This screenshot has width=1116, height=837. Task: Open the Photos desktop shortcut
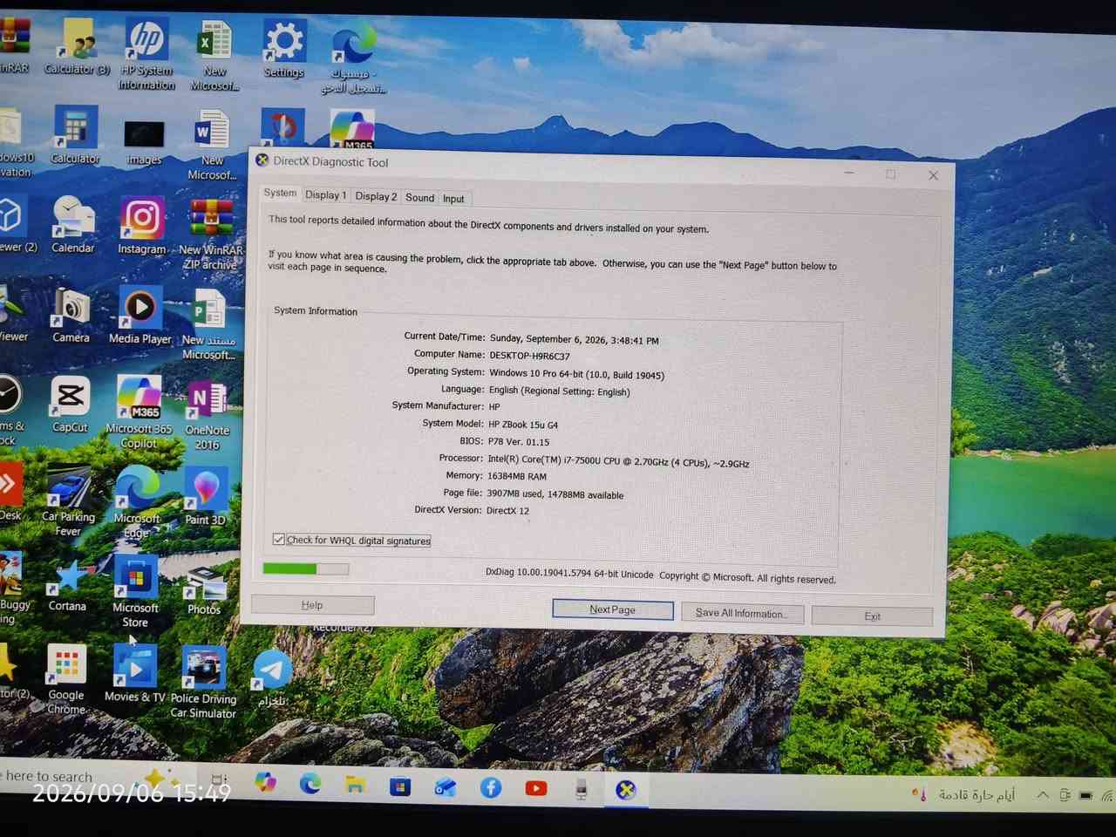pos(204,591)
